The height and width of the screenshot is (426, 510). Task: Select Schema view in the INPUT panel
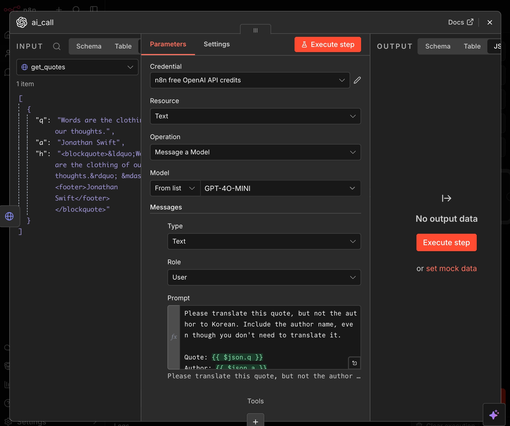89,46
